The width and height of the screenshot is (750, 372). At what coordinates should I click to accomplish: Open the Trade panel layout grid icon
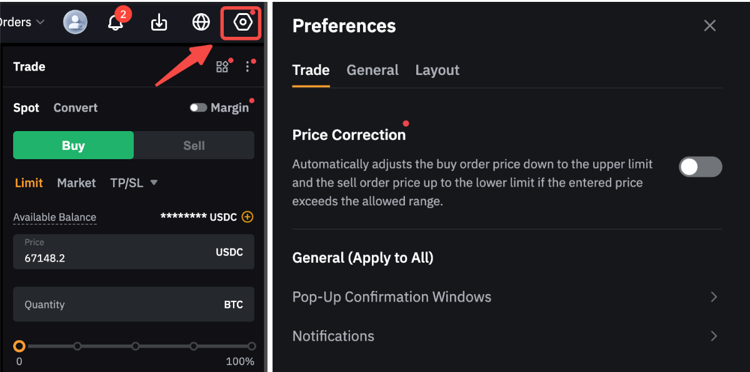(222, 67)
